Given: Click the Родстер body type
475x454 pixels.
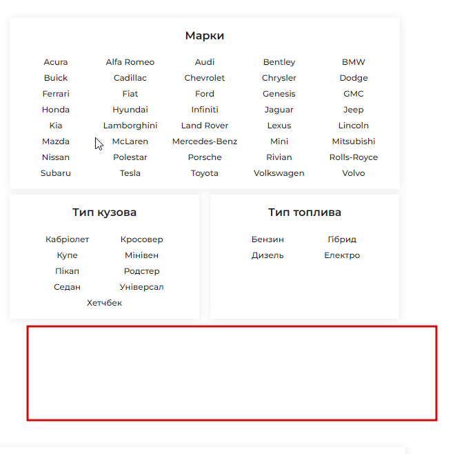Looking at the screenshot, I should coord(142,271).
